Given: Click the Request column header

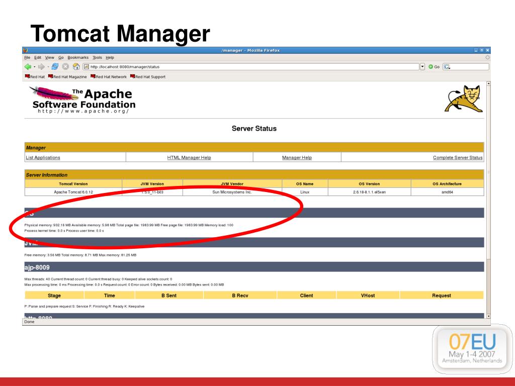Looking at the screenshot, I should pos(442,296).
